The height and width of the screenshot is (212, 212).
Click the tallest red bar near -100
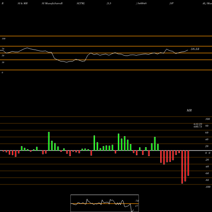tap(182, 167)
